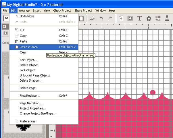
Task: Choose Page Narration... menu item
Action: (44, 103)
